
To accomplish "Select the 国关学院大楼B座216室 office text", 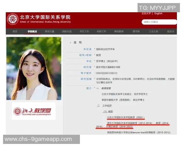I will pos(108,67).
